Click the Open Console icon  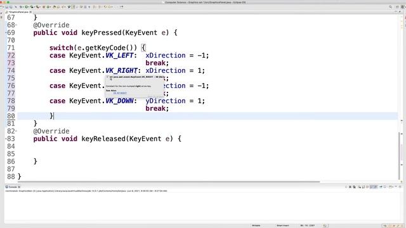click(390, 187)
